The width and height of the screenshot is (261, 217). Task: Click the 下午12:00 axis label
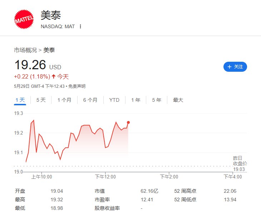[105, 177]
